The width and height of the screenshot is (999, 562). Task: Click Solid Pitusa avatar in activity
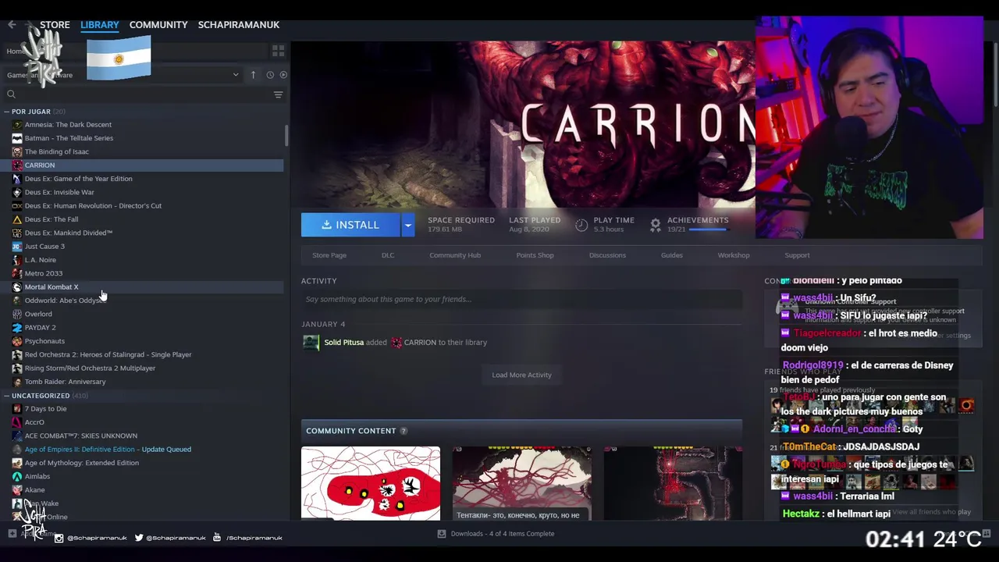pos(311,343)
